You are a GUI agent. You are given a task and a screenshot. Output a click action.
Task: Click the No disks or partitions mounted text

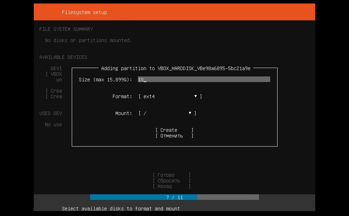coord(88,40)
